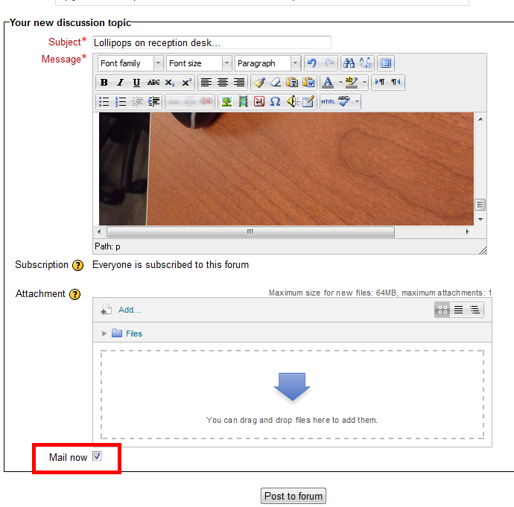The image size is (514, 507).
Task: Expand the Files folder tree arrow
Action: pos(104,334)
